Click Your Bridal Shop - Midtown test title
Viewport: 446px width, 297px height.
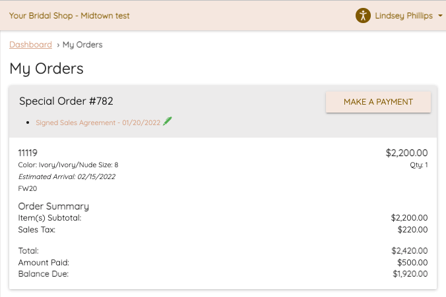[x=69, y=16]
